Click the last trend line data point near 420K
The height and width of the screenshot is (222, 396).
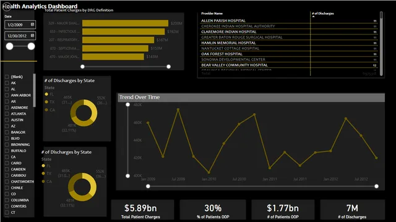[x=377, y=158]
